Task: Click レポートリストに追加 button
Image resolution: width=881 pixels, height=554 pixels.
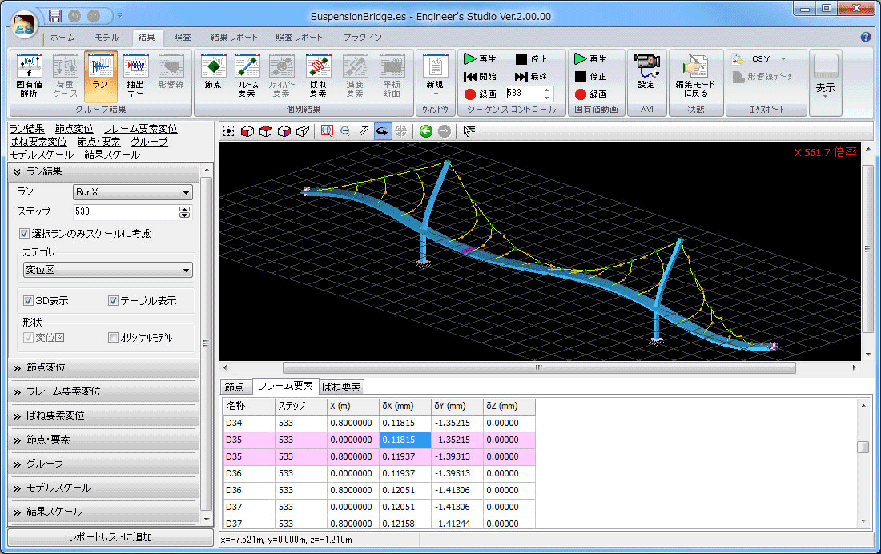Action: 111,537
